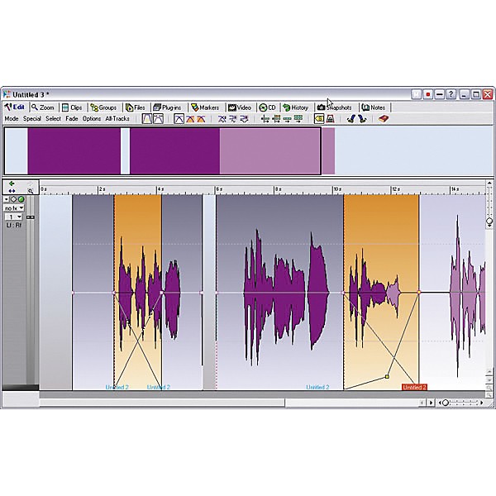Click the first dark purple overview clip
496x496 pixels.
tap(74, 151)
